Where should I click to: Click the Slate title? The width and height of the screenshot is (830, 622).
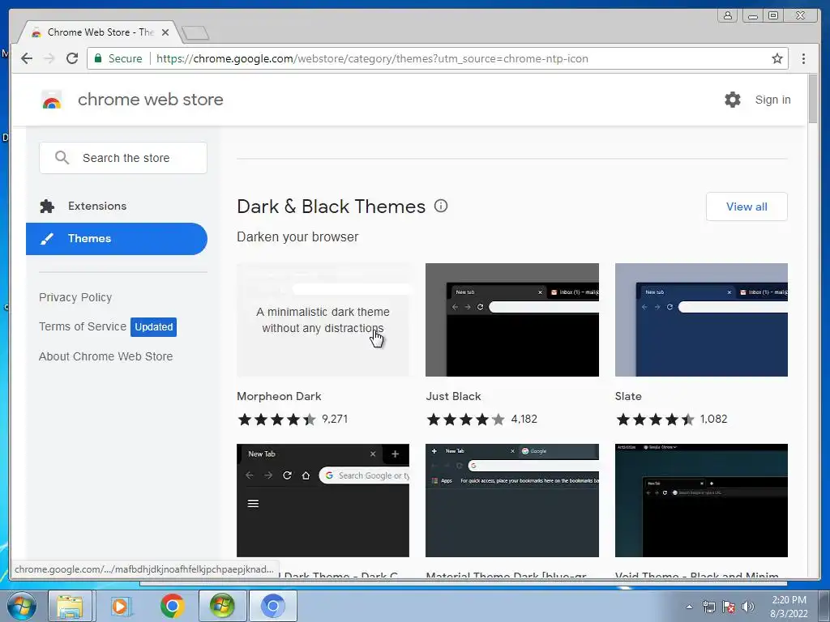(628, 396)
